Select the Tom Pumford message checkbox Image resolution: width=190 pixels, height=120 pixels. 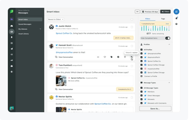pos(132,66)
